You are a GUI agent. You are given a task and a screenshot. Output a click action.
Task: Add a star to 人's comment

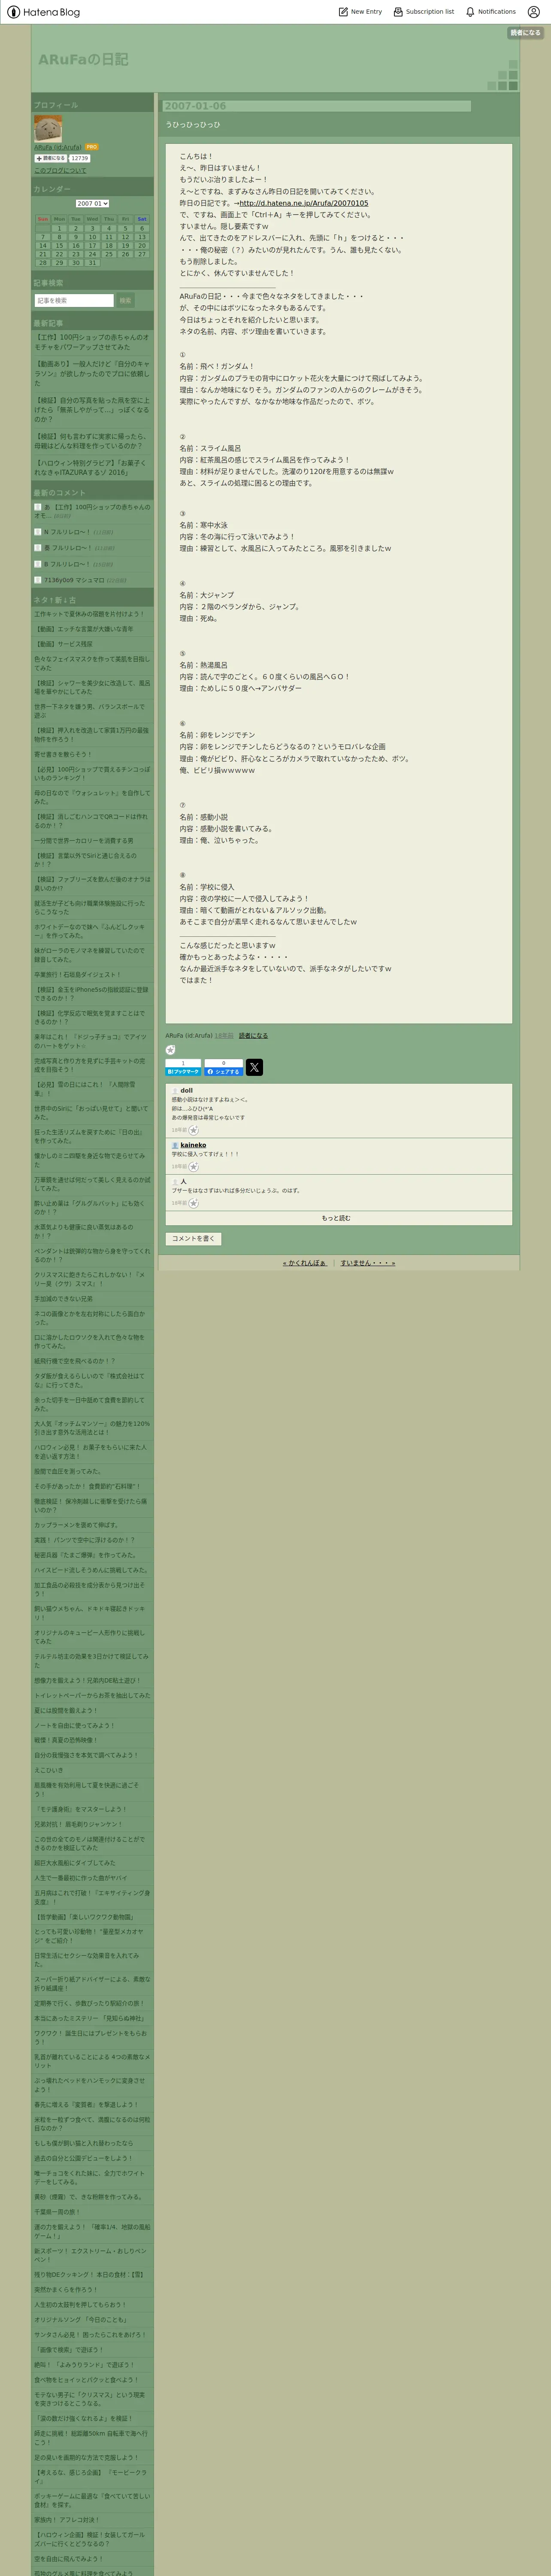194,1203
